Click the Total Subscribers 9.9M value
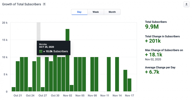Screen dimensions: 192x100 click(152, 27)
